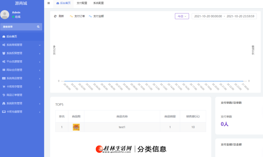Click the dashboard icon for 后台首页
263x157 pixels.
[x=4, y=36]
